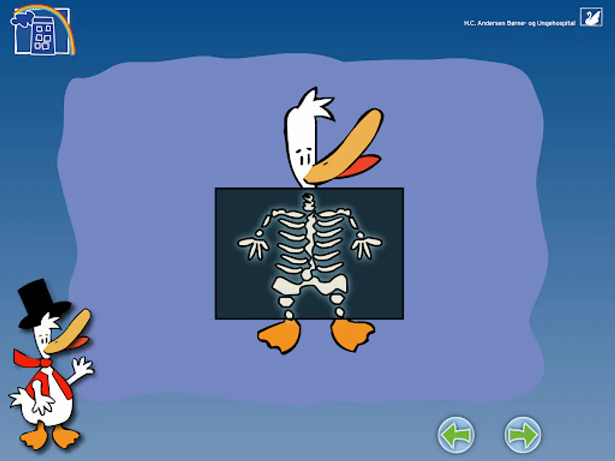Go to next page with right arrow
The height and width of the screenshot is (461, 615).
[523, 435]
